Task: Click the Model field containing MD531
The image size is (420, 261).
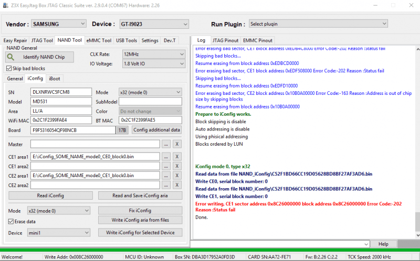Action: pos(61,102)
